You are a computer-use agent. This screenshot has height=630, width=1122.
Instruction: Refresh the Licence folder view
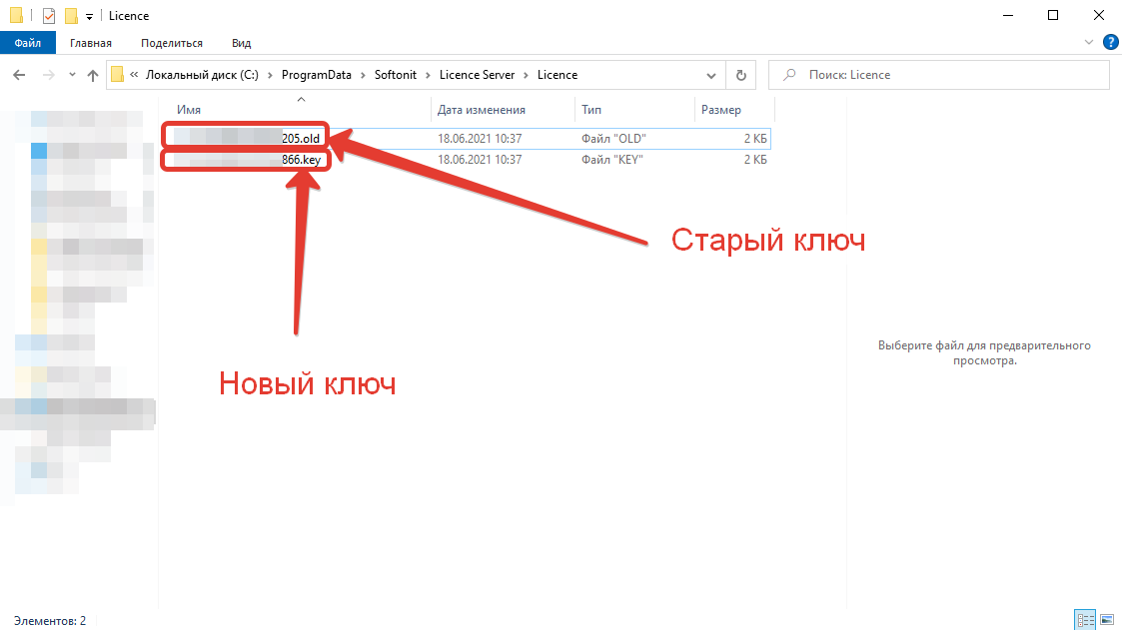point(740,75)
